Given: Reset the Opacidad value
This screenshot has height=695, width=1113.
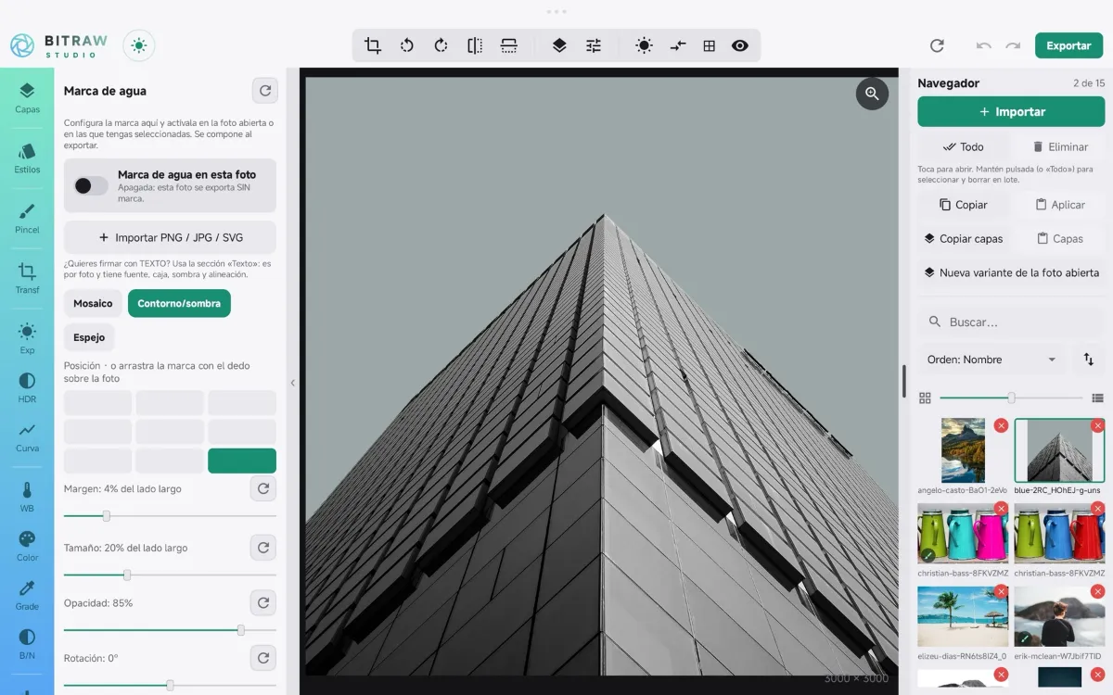Looking at the screenshot, I should pos(263,603).
